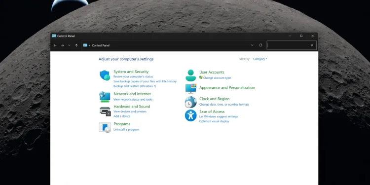The height and width of the screenshot is (185, 370).
Task: Expand the address bar history chevron
Action: (x=252, y=45)
